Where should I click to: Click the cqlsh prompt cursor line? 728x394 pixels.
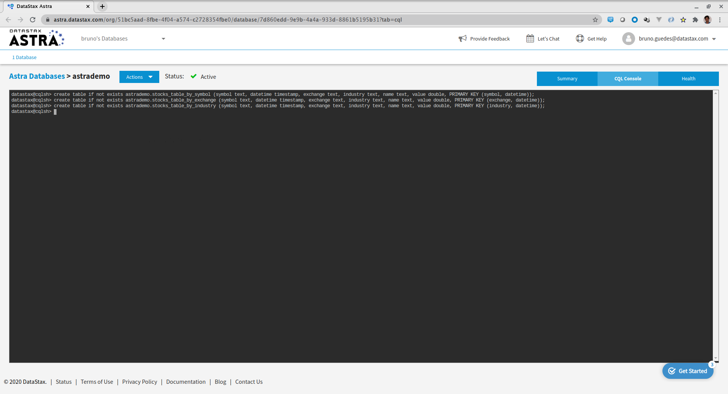click(x=34, y=112)
